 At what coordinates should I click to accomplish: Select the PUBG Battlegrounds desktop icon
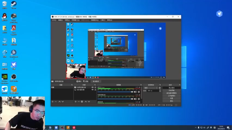(14, 18)
